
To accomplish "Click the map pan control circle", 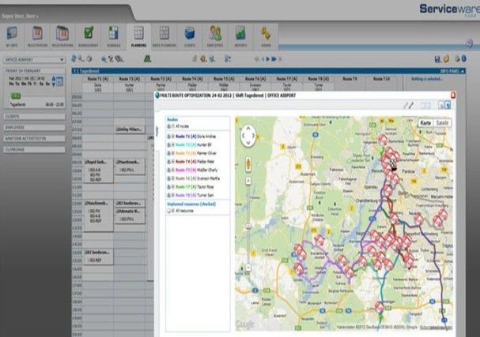I will [x=248, y=137].
